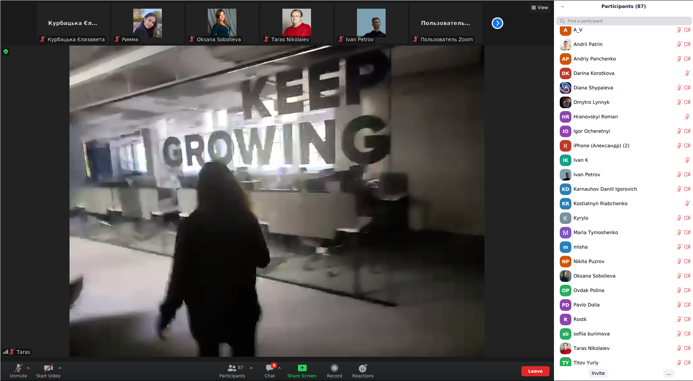Click Nikita Puzrov's NP avatar
The image size is (693, 381).
[565, 261]
